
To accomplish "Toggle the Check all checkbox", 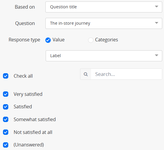I will (x=6, y=76).
